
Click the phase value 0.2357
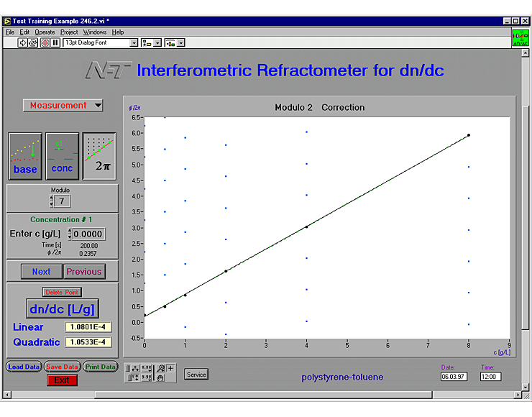[x=88, y=254]
